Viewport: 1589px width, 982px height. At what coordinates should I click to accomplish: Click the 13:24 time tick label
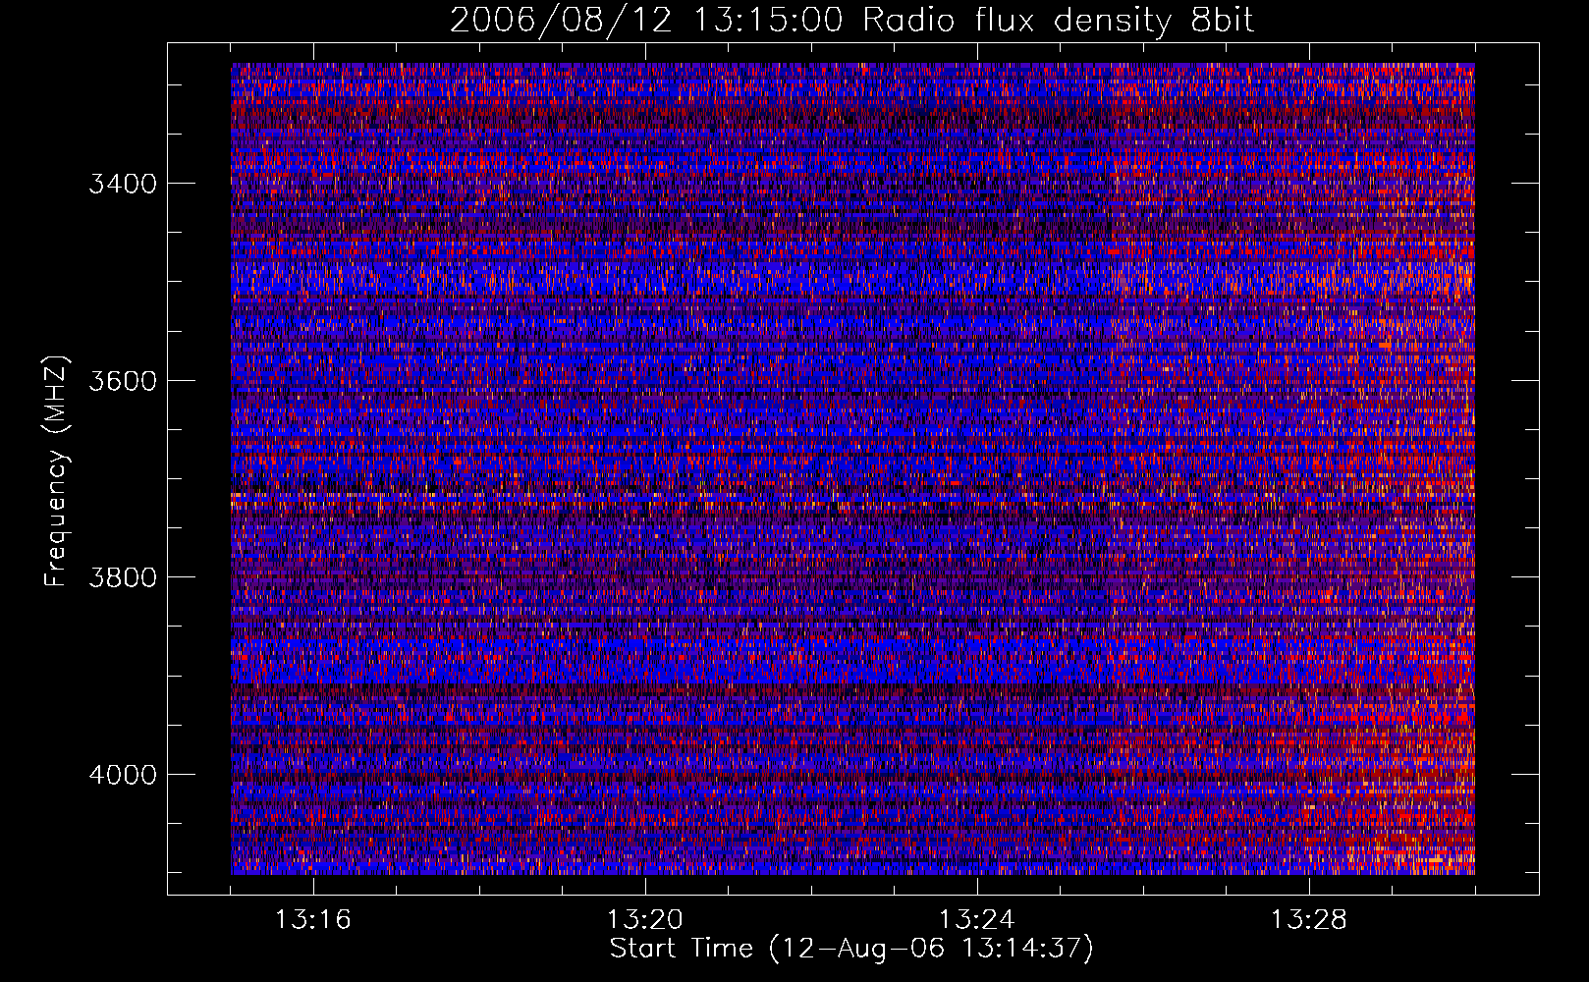point(977,919)
